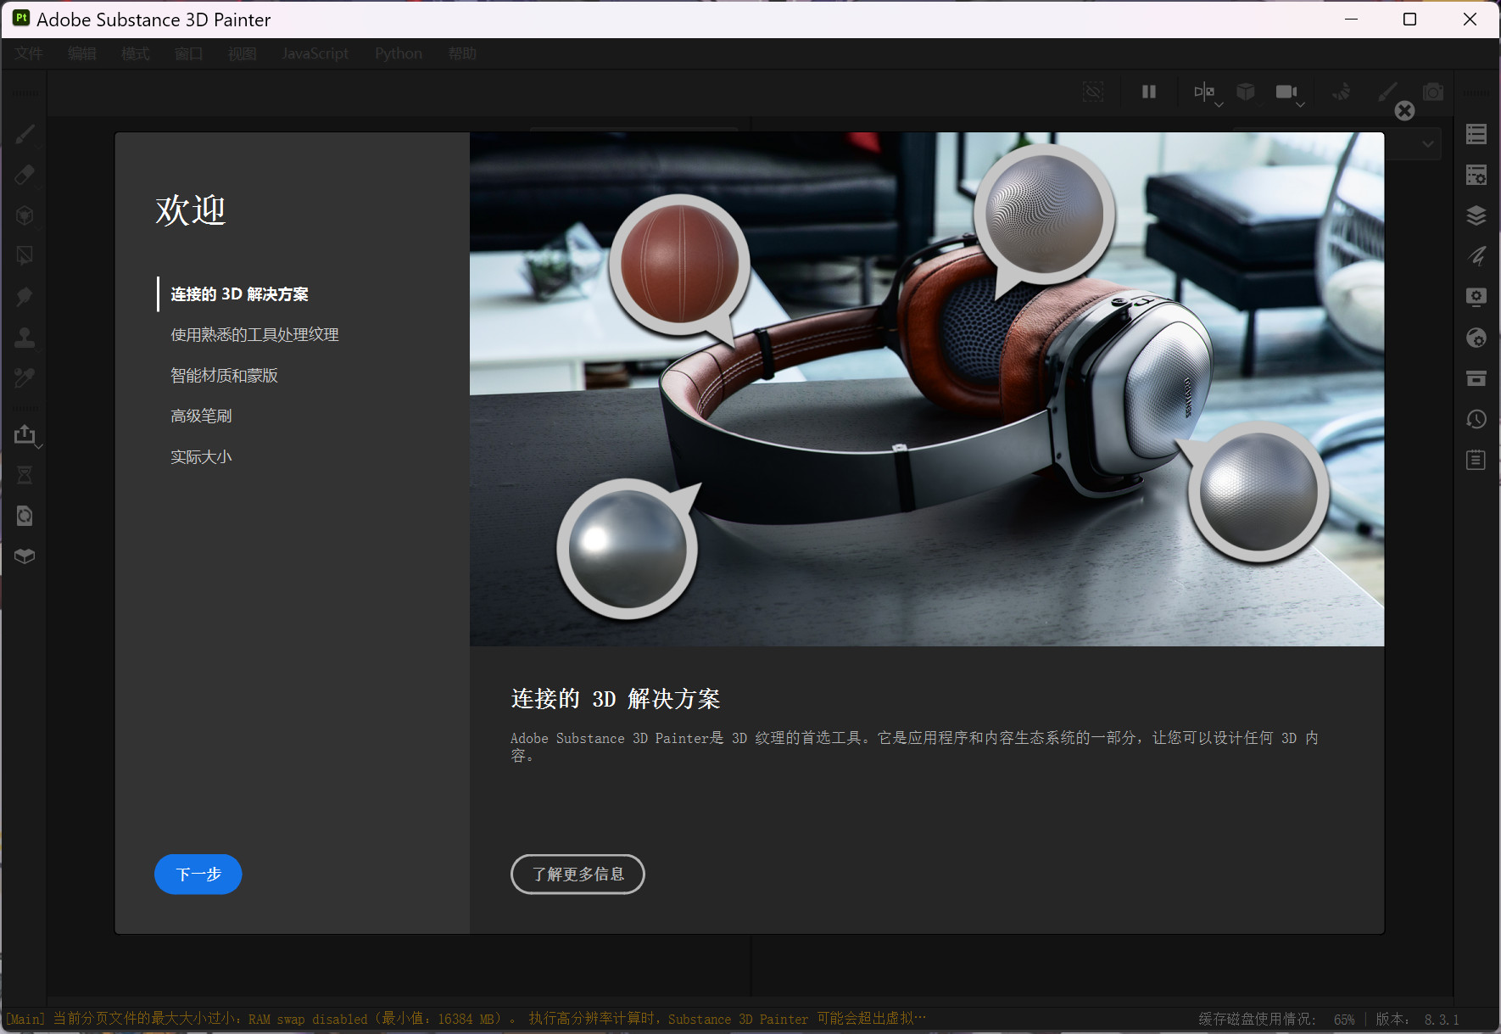
Task: Open the Texture Set Settings panel icon
Action: tap(1476, 175)
